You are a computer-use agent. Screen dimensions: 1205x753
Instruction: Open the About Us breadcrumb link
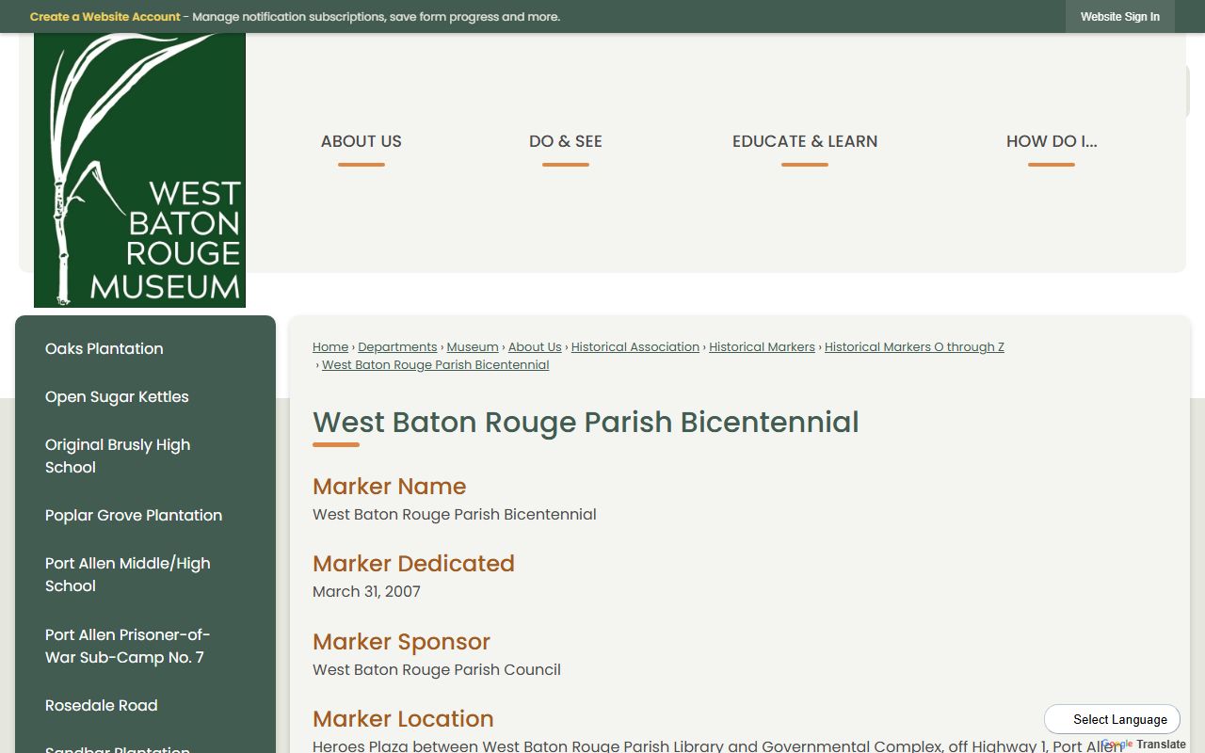[x=535, y=347]
